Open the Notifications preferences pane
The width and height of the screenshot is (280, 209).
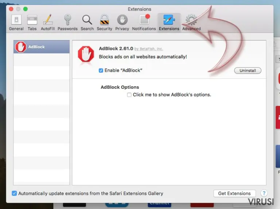(144, 23)
